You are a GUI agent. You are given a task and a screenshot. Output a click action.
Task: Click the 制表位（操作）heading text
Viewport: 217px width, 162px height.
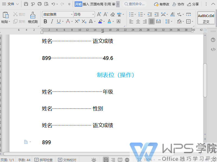115,75
